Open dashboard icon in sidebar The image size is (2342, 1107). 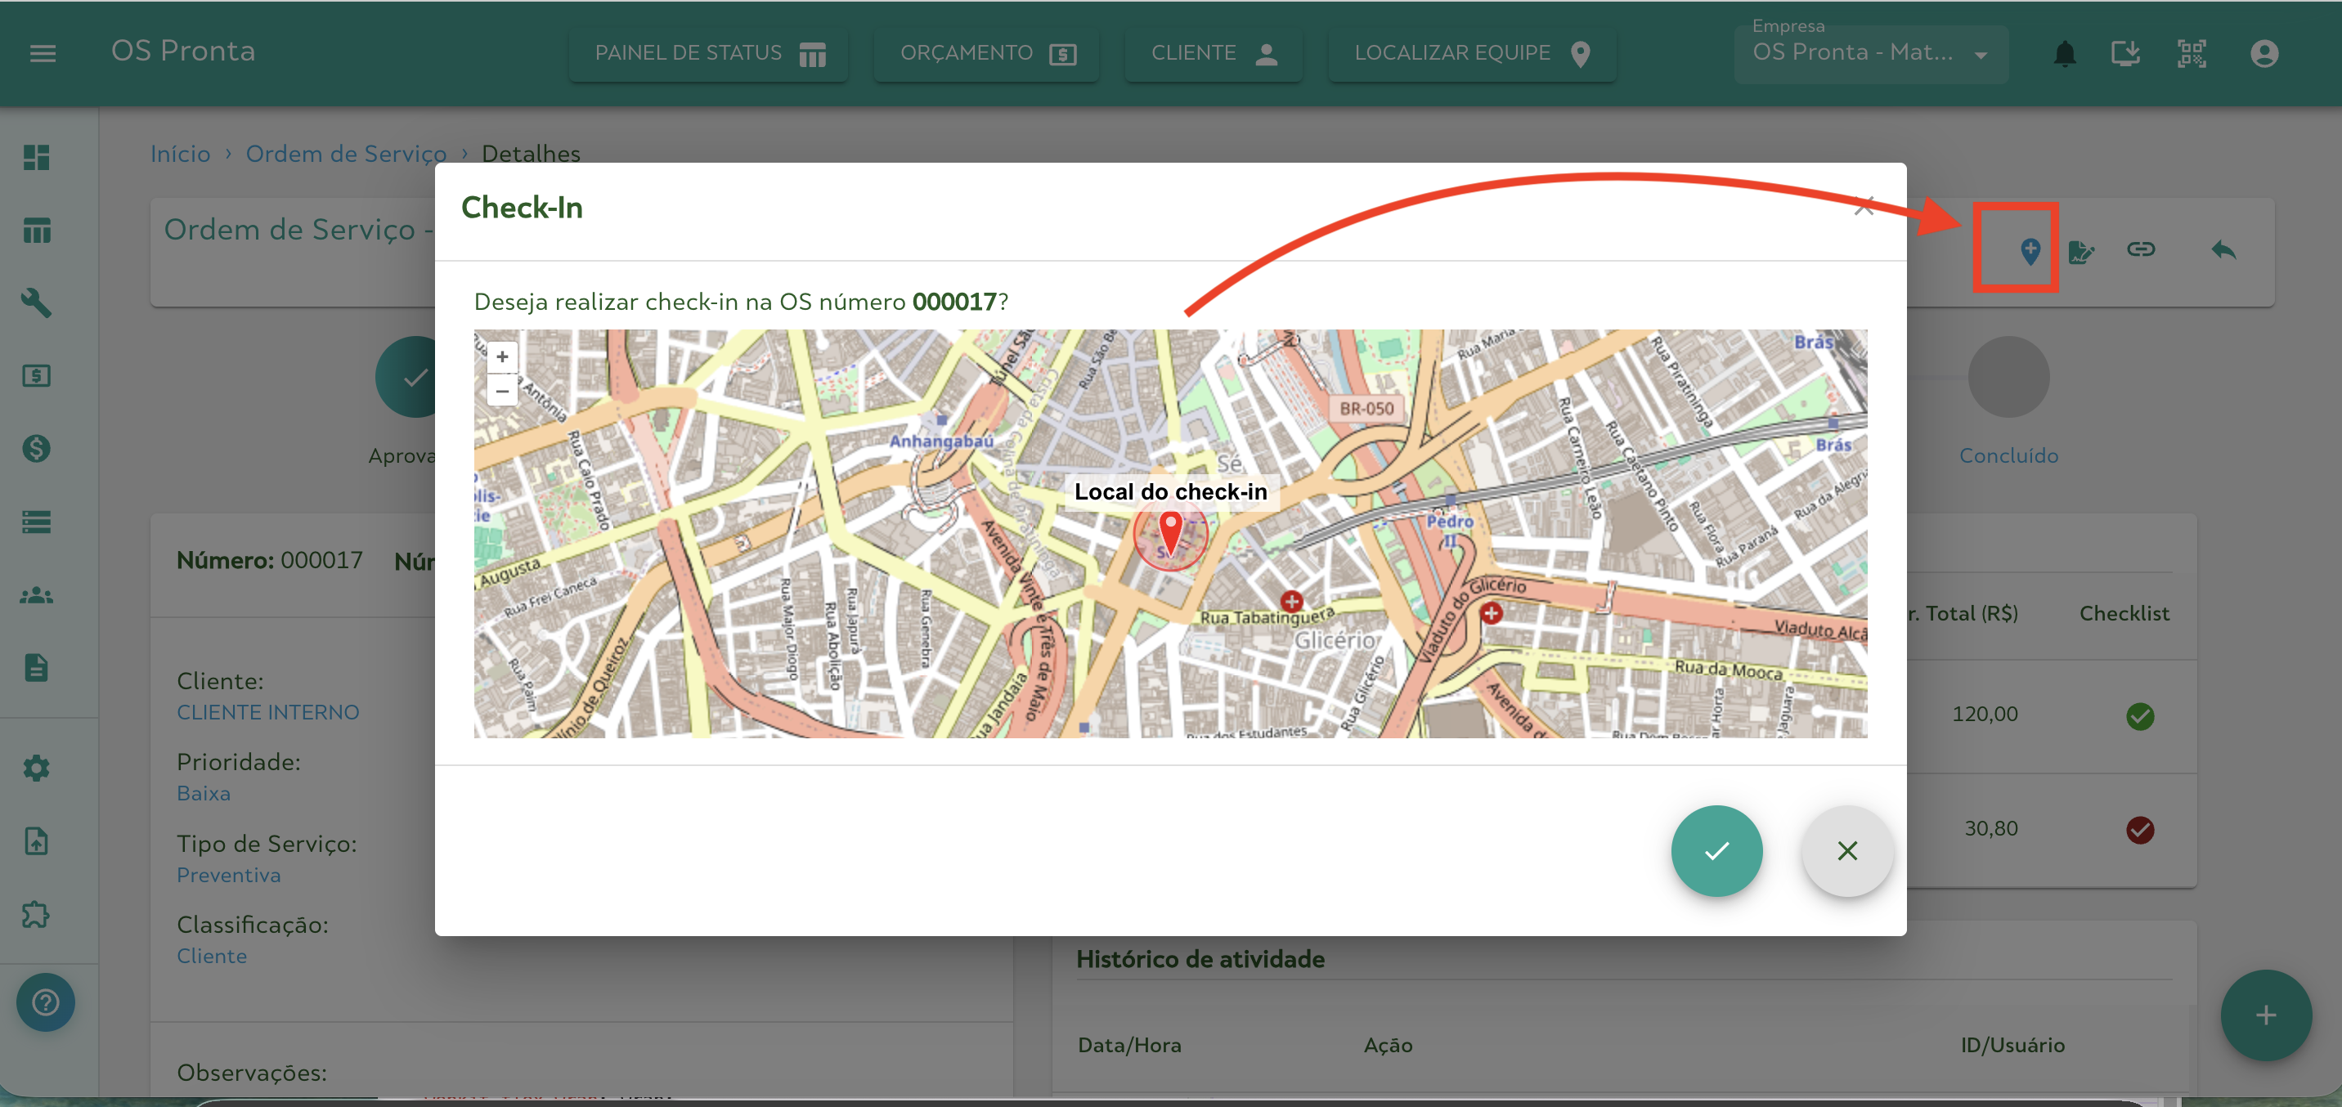pos(36,157)
